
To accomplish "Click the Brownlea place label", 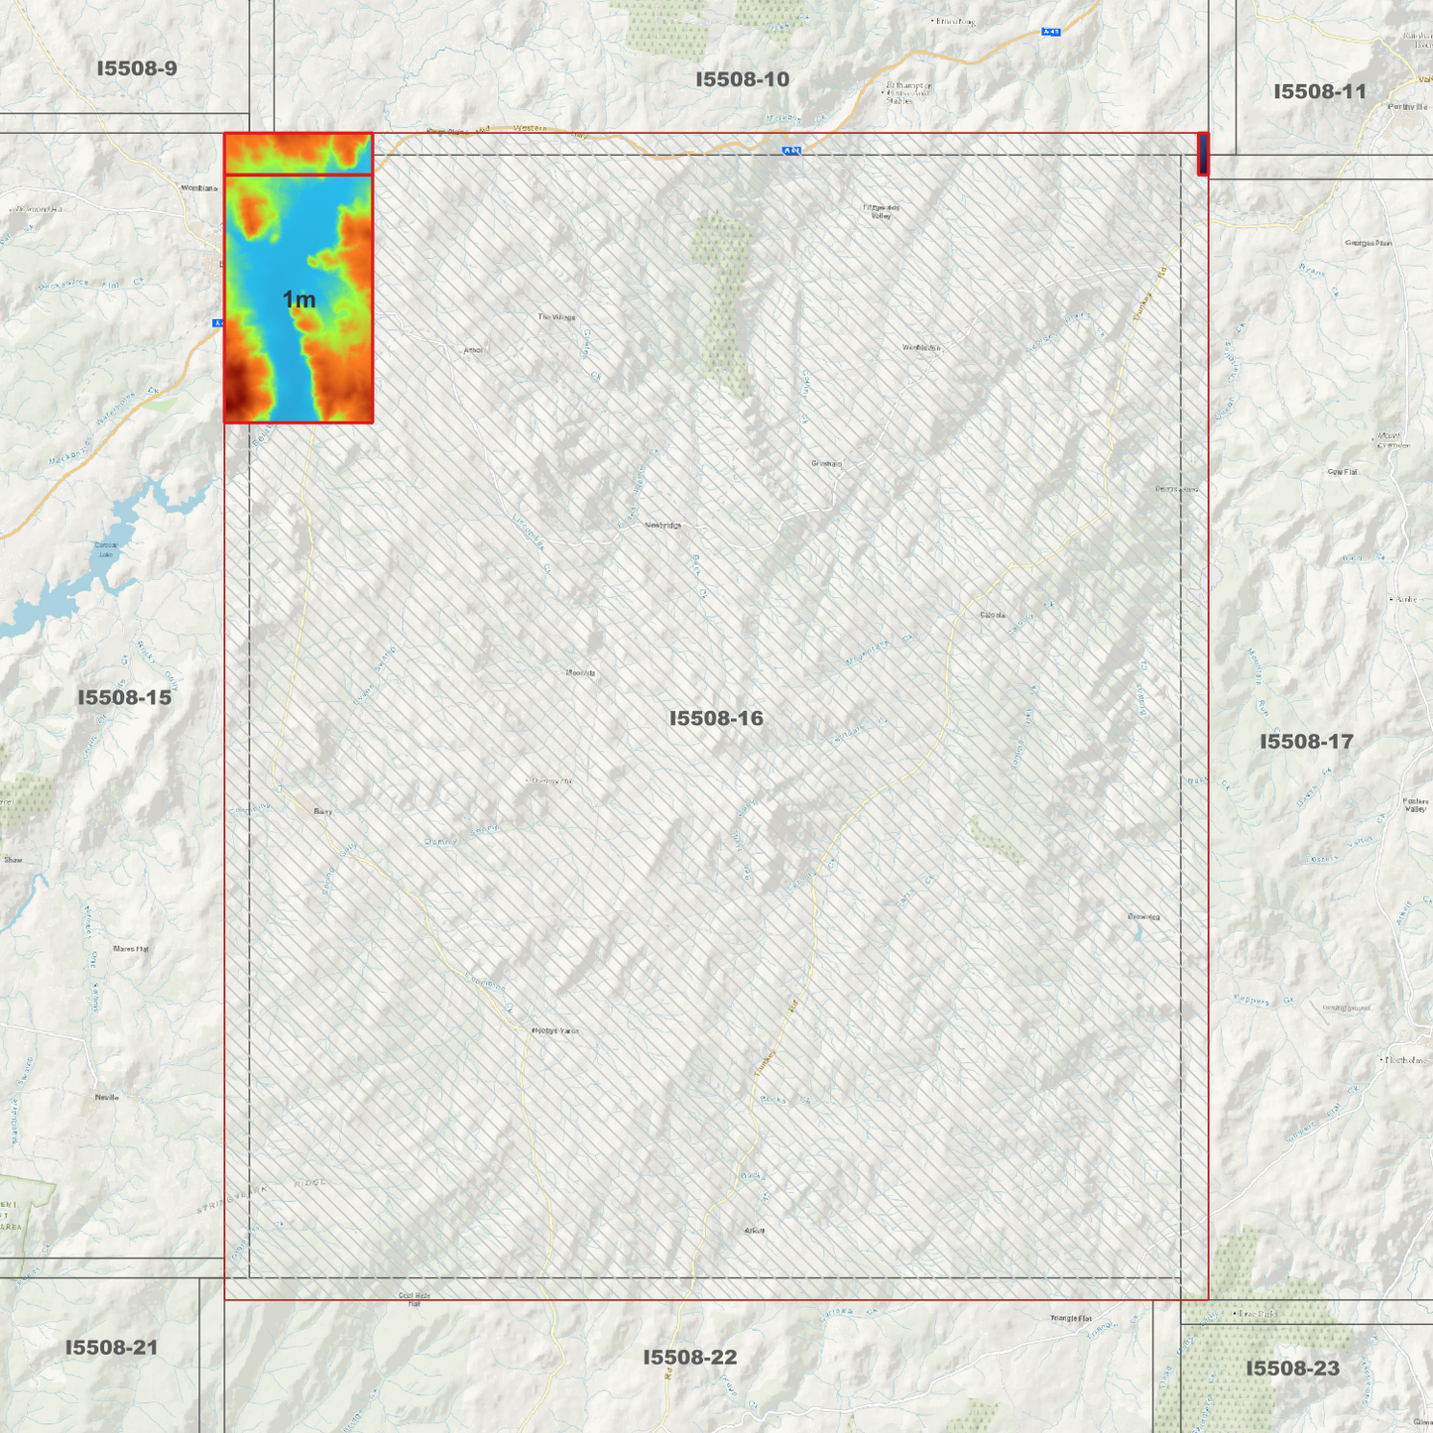I will point(1143,917).
